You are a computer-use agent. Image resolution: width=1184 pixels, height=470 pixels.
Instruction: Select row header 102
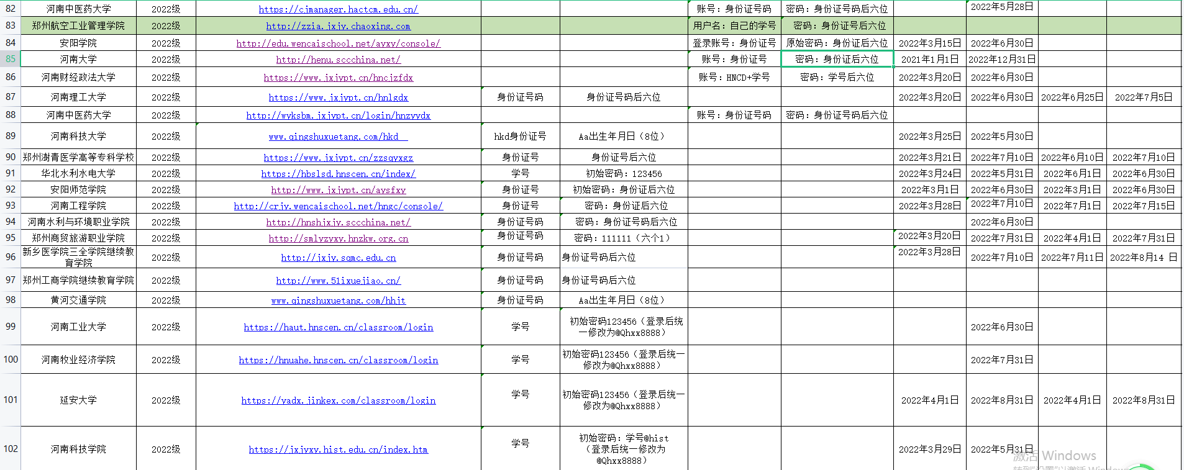coord(11,449)
